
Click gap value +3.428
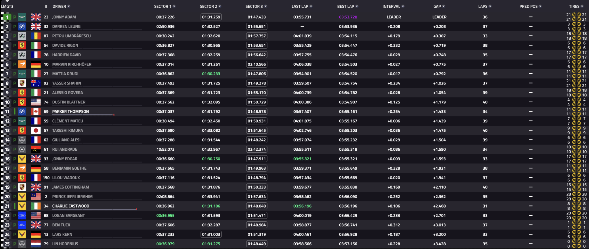pos(439,244)
